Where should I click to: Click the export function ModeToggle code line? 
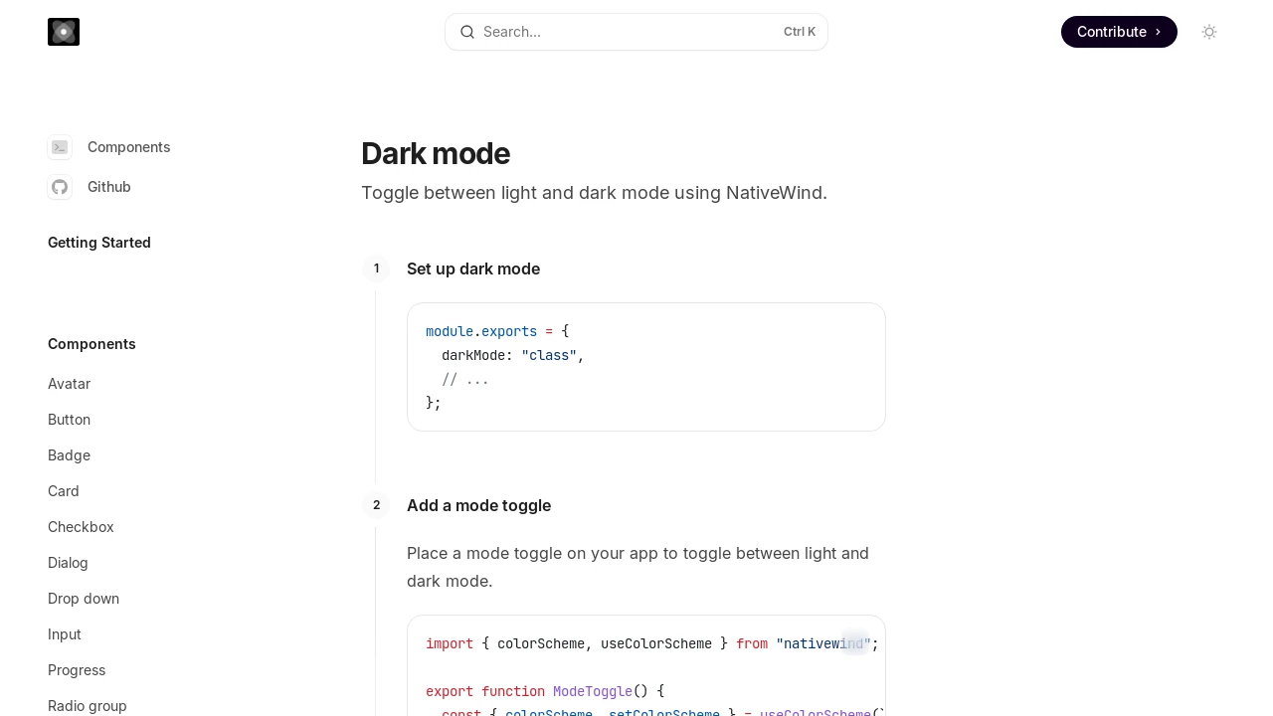(x=545, y=691)
